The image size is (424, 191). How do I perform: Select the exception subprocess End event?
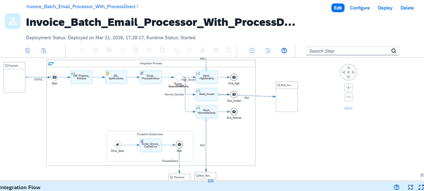pos(179,145)
